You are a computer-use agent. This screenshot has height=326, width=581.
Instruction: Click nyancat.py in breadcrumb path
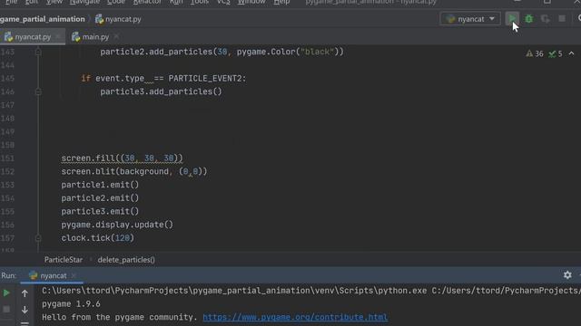[118, 19]
